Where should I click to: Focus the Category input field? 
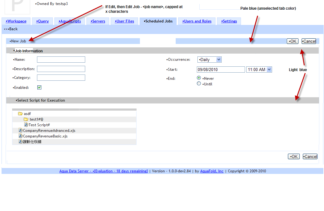pyautogui.click(x=61, y=78)
